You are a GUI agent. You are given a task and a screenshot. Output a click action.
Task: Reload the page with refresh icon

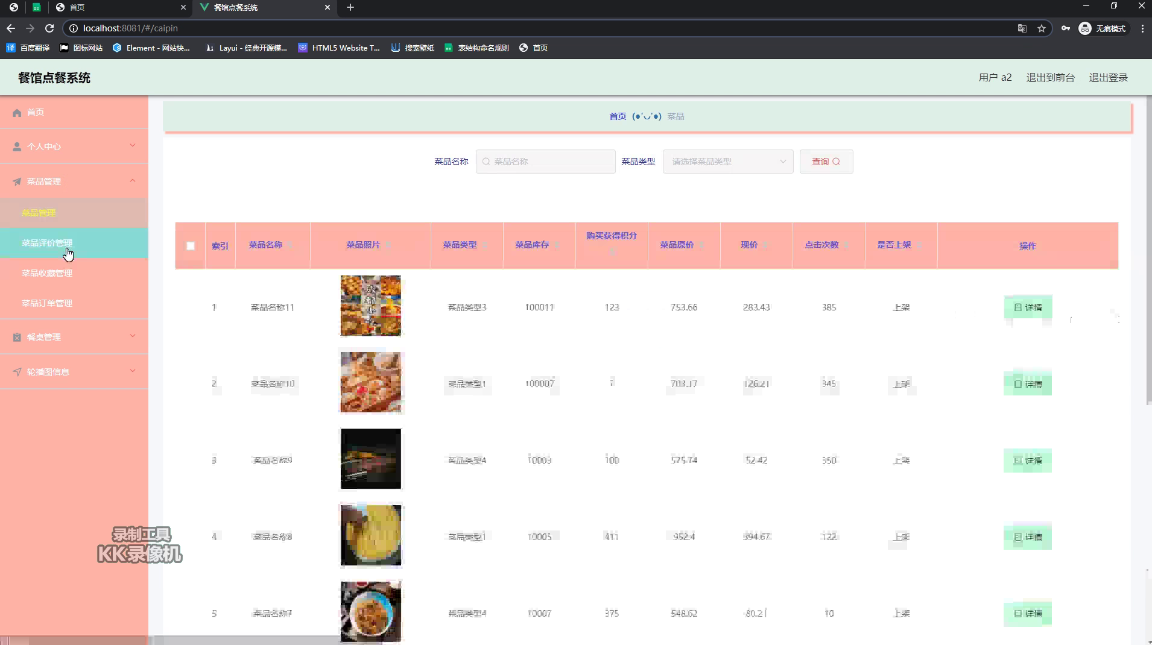click(x=49, y=28)
